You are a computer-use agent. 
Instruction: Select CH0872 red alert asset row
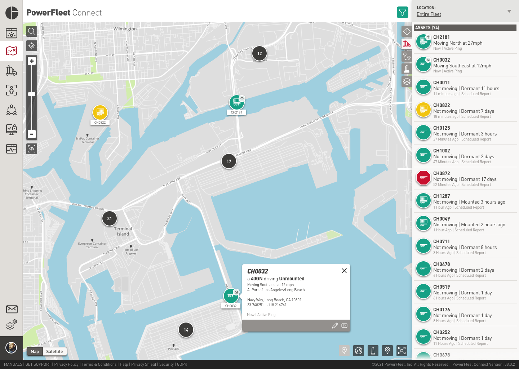point(465,179)
